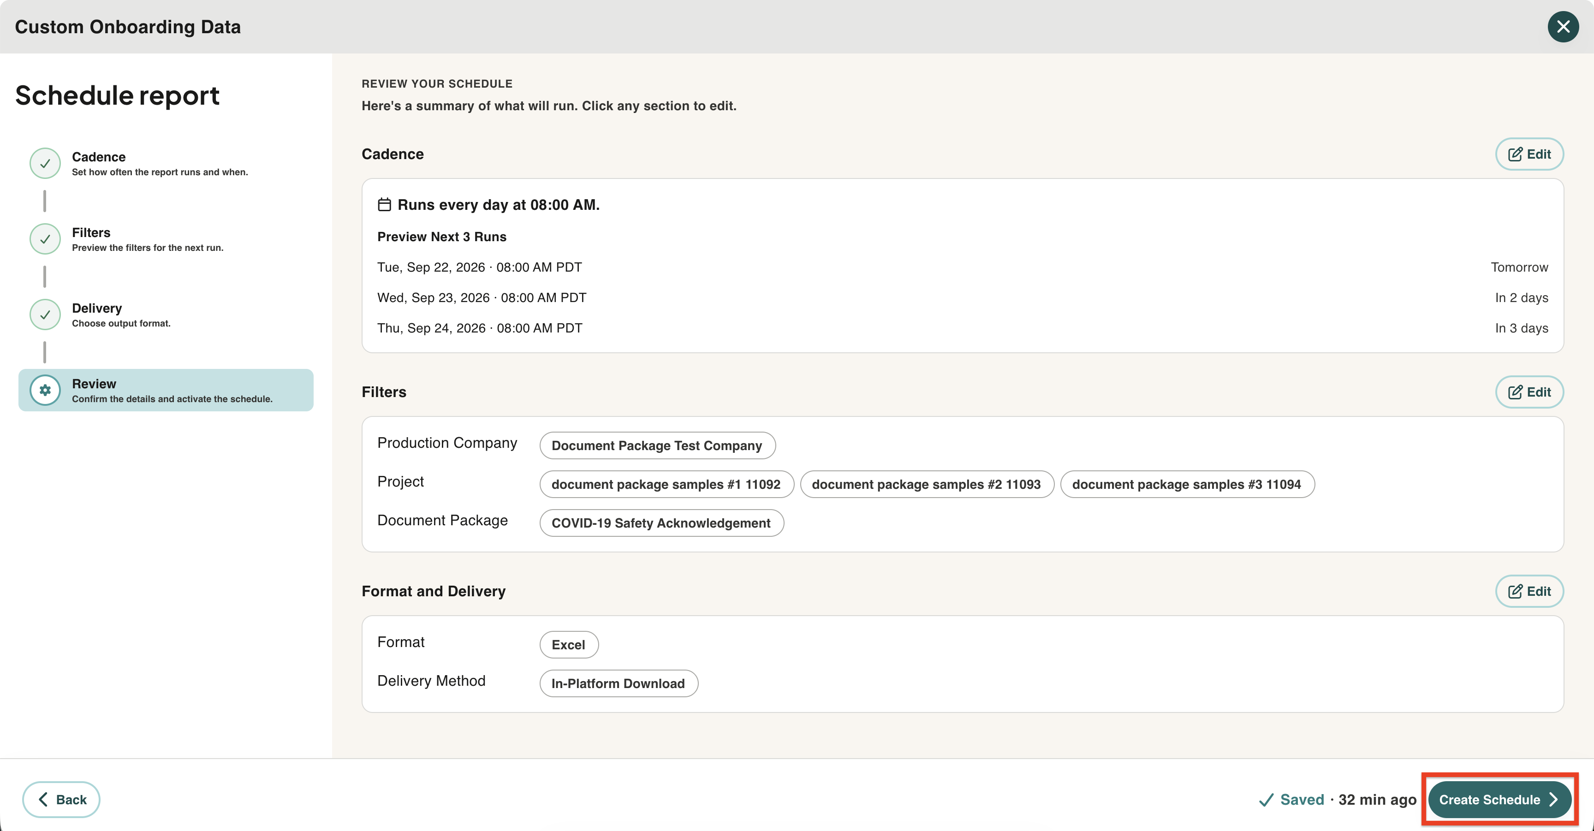Click the Filters step checkmark icon
The width and height of the screenshot is (1594, 831).
pyautogui.click(x=45, y=239)
